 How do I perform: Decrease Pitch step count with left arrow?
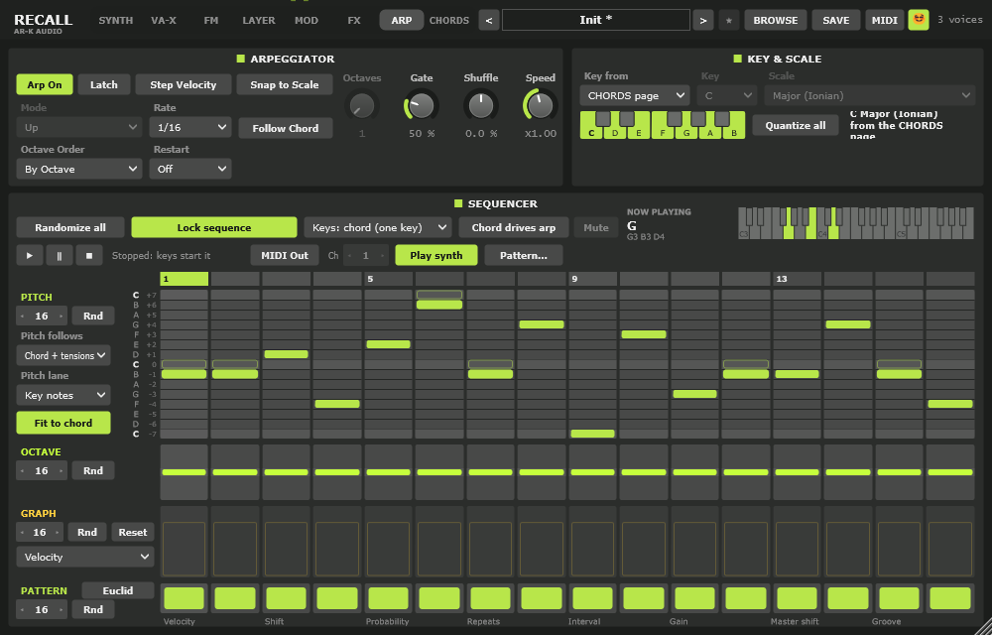point(24,317)
